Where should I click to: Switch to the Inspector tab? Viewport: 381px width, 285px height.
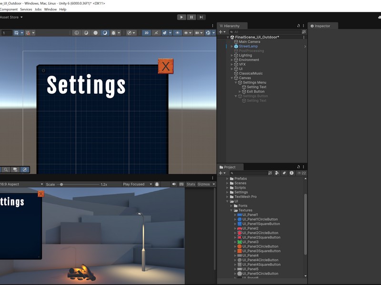click(x=322, y=26)
